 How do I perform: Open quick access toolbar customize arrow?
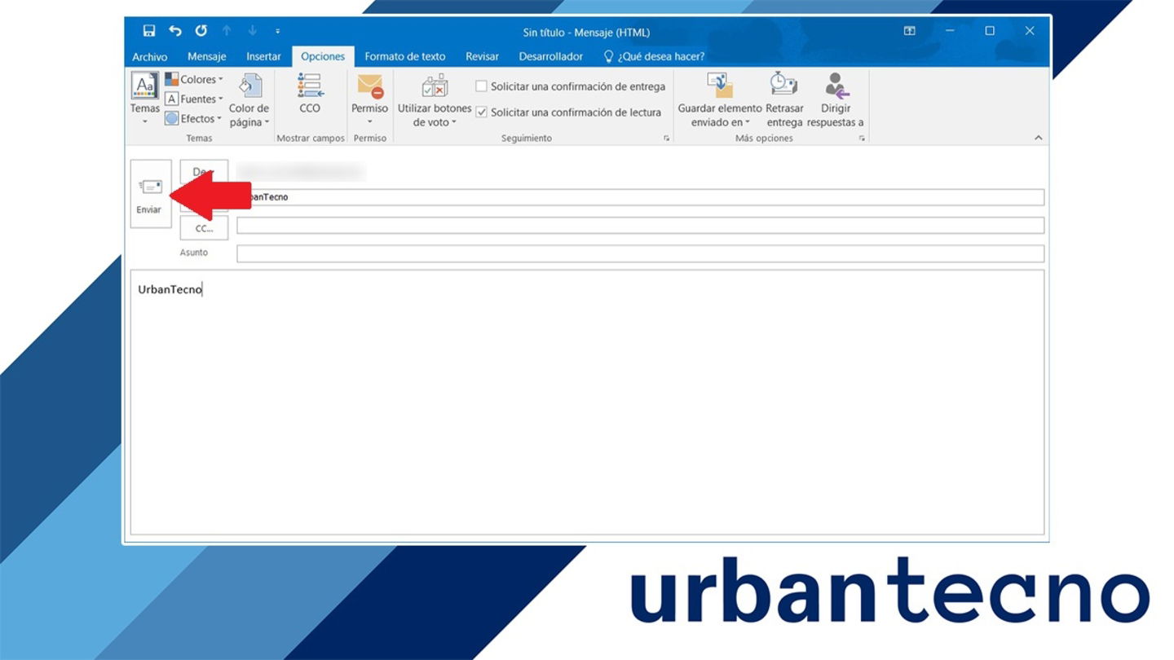tap(277, 31)
